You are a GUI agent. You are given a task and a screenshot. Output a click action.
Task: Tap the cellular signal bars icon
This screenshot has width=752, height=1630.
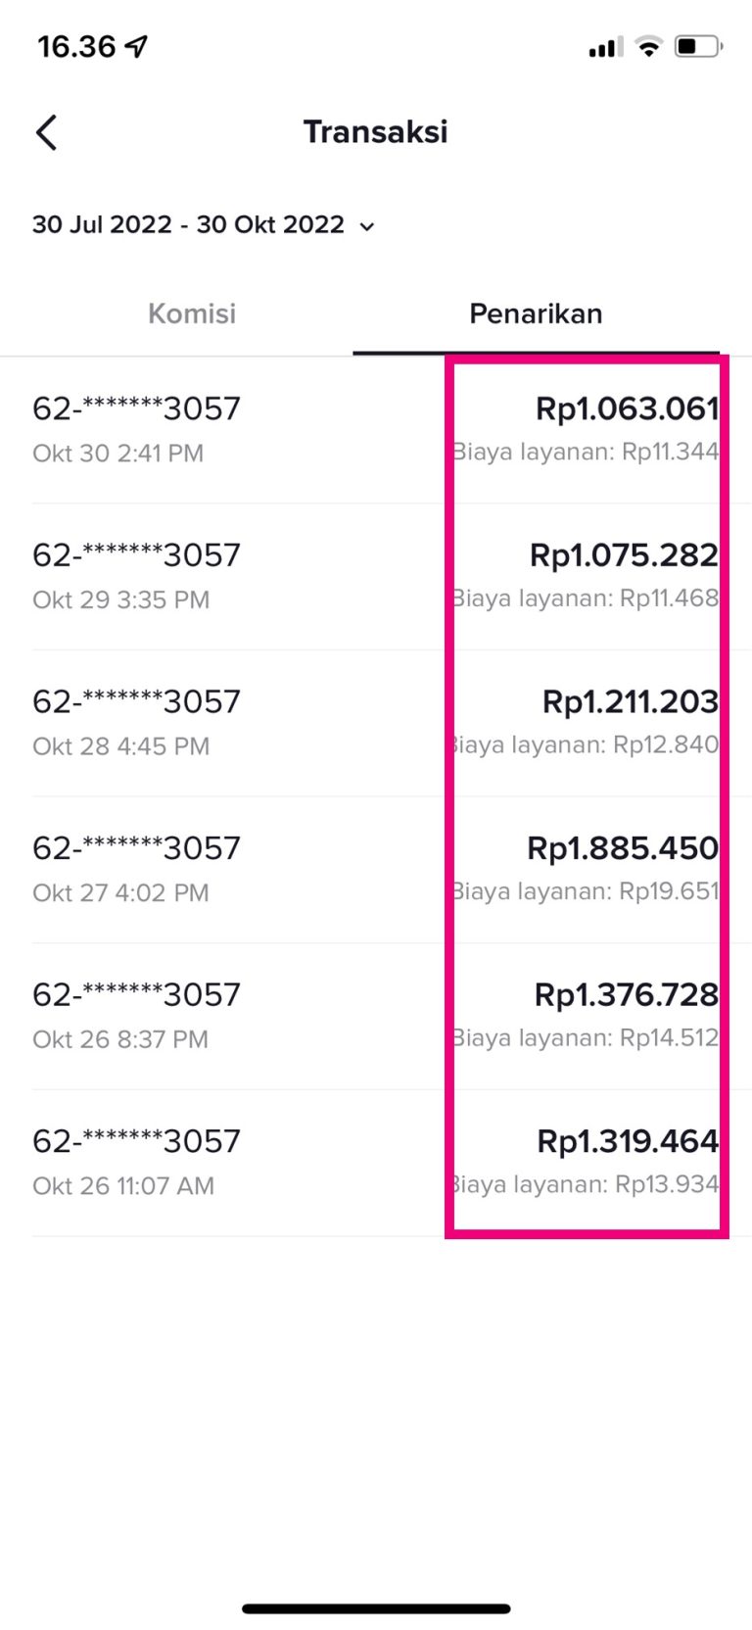coord(605,46)
